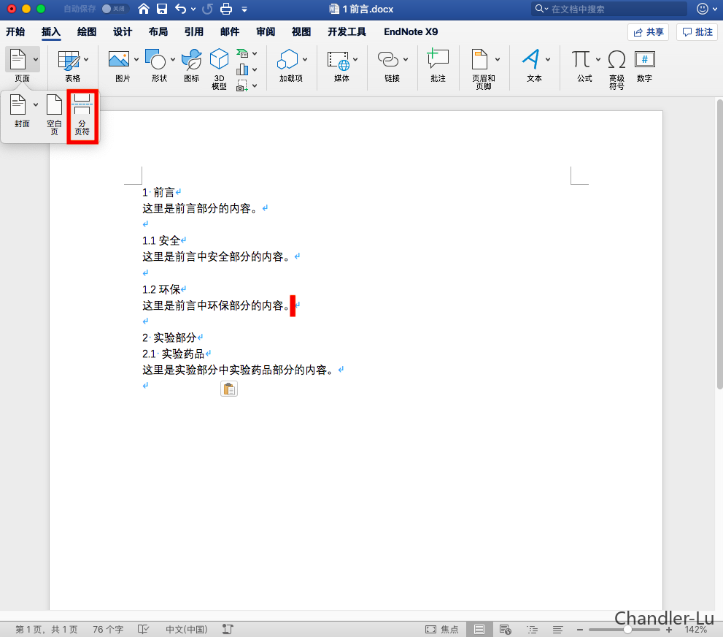This screenshot has width=723, height=637.
Task: Switch to the 设计 tab
Action: [123, 32]
